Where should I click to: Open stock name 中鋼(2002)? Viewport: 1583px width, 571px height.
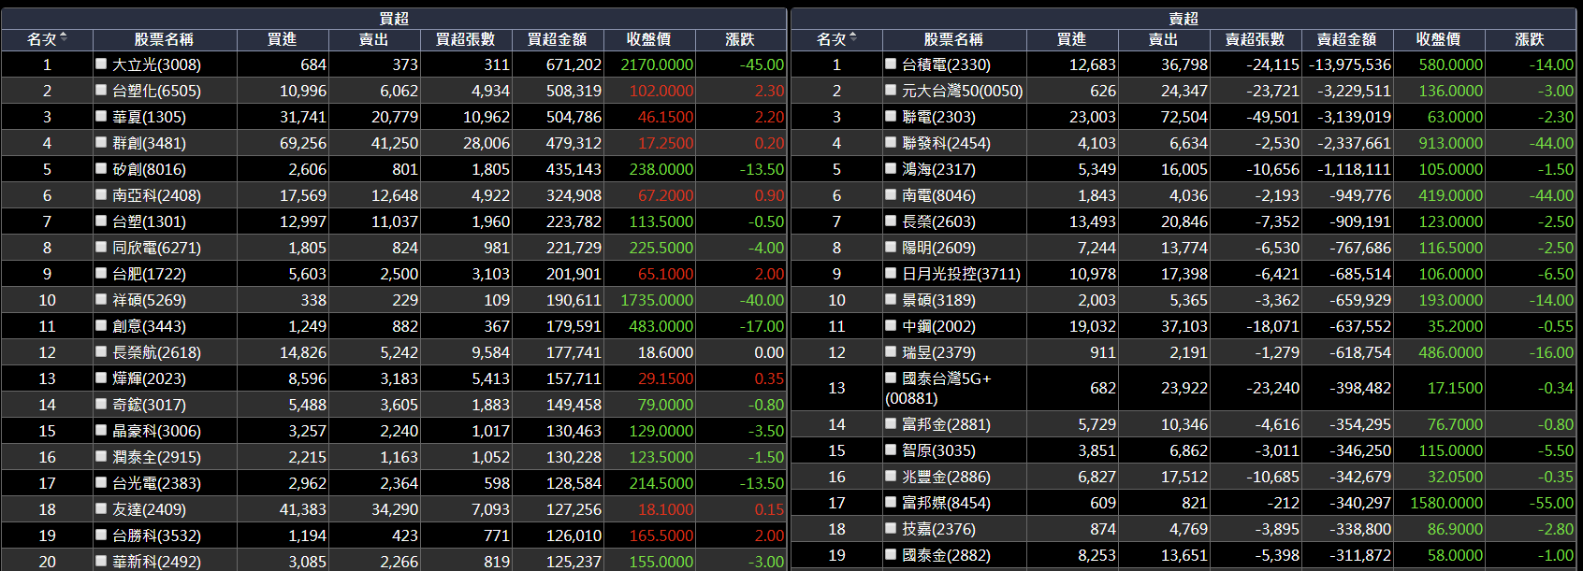point(938,326)
